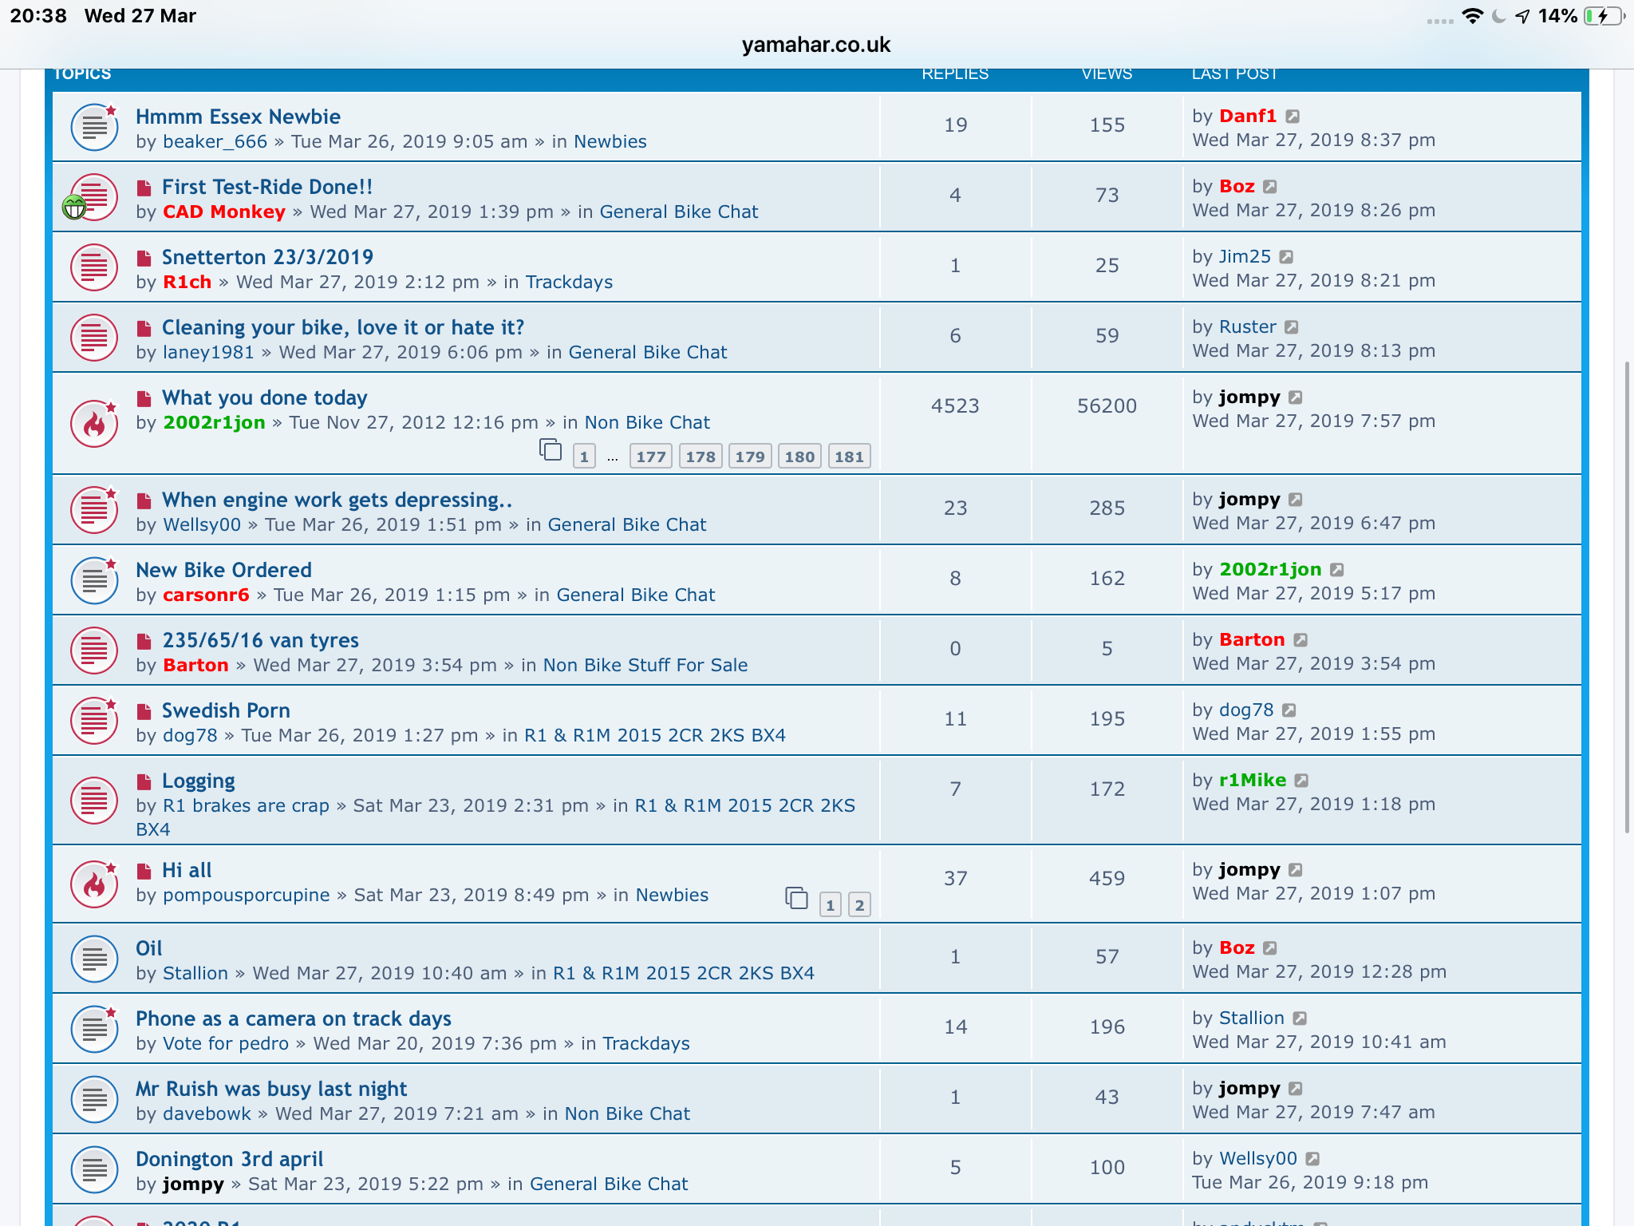Click hot topic flame icon for What you done today
Viewport: 1634px width, 1226px height.
click(x=94, y=423)
